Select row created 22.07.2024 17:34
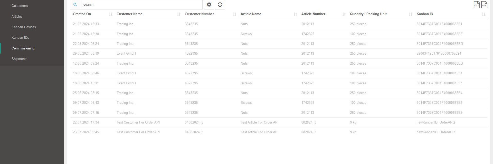 pos(279,122)
